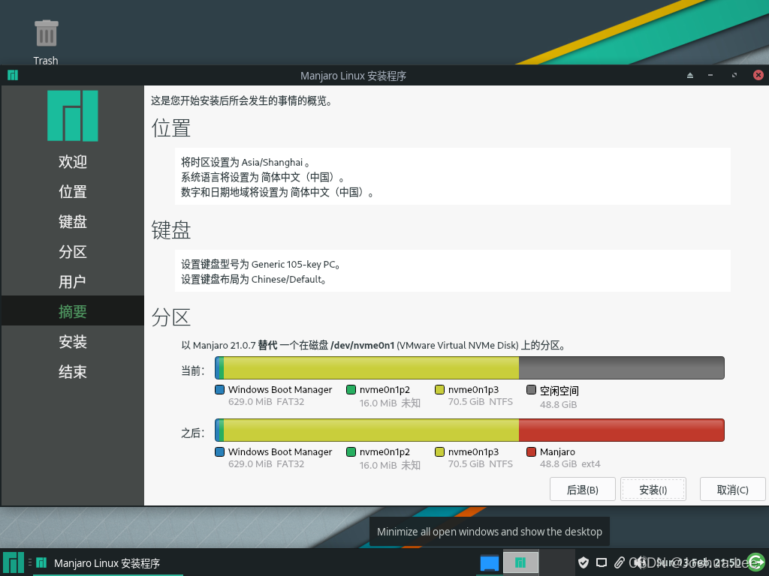The image size is (769, 576).
Task: Go to 分区 step in sidebar
Action: 73,251
